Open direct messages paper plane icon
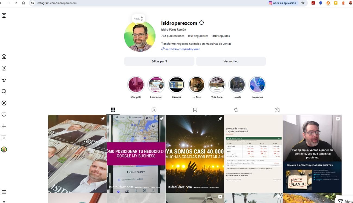 [4, 80]
